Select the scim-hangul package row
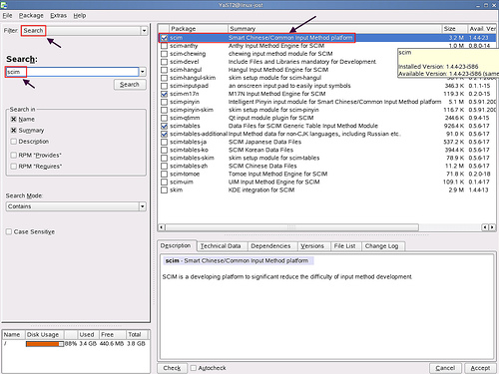The image size is (499, 374). click(x=327, y=70)
